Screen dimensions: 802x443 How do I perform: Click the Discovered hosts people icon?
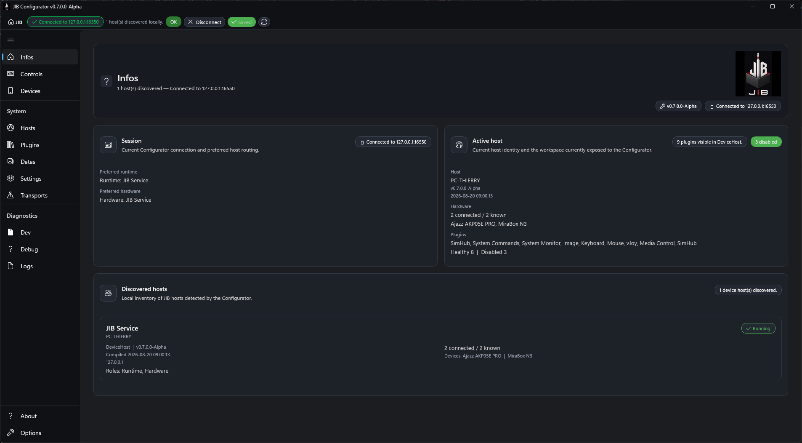[108, 293]
